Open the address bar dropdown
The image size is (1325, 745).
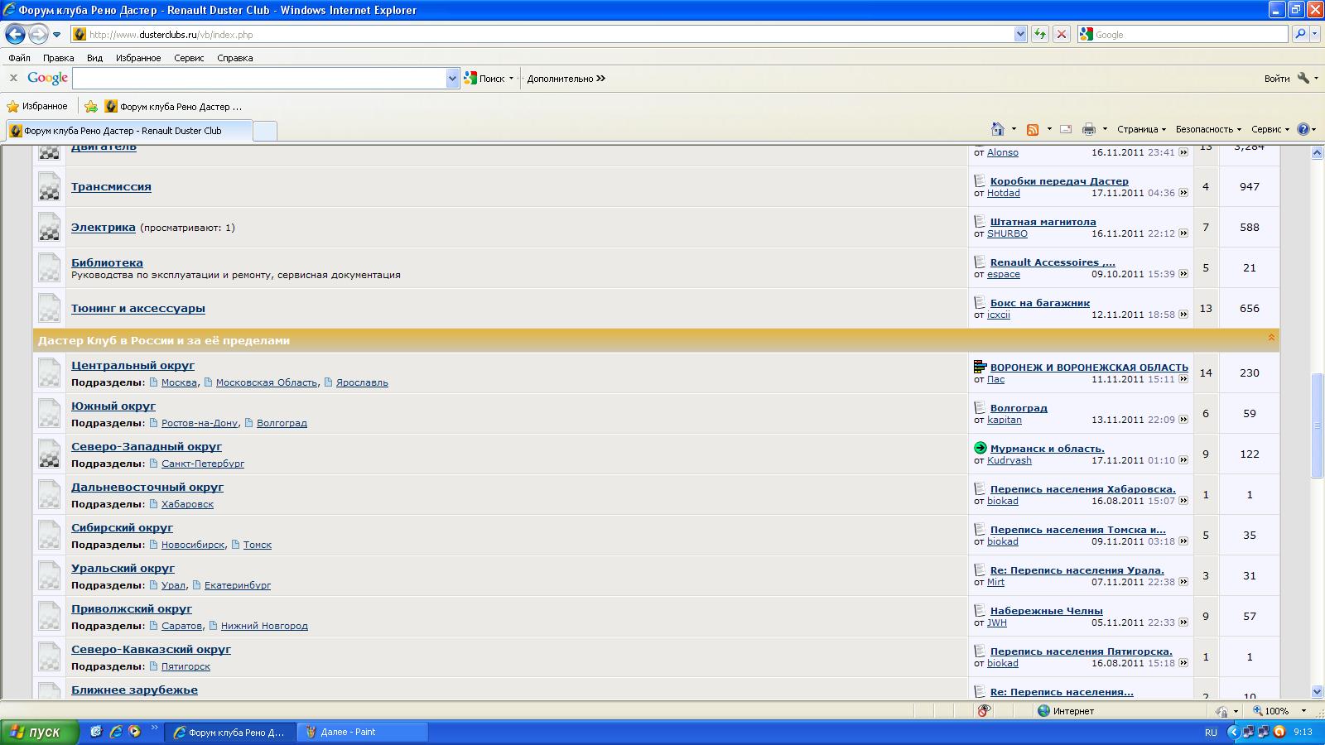1020,34
